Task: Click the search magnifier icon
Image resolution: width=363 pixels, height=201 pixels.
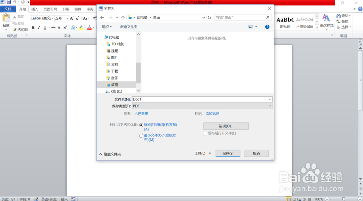Action: click(268, 17)
